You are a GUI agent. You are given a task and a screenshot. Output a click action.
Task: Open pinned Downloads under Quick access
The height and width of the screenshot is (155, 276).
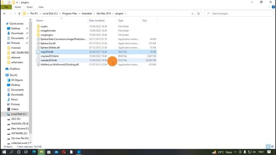click(17, 33)
